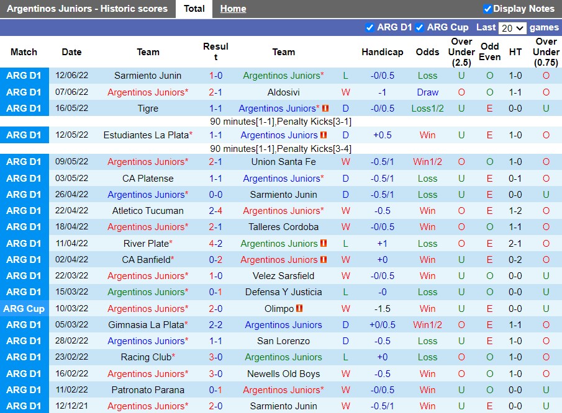Click HT score 0-2 in CA Banfield row
The width and height of the screenshot is (562, 413).
(x=515, y=259)
